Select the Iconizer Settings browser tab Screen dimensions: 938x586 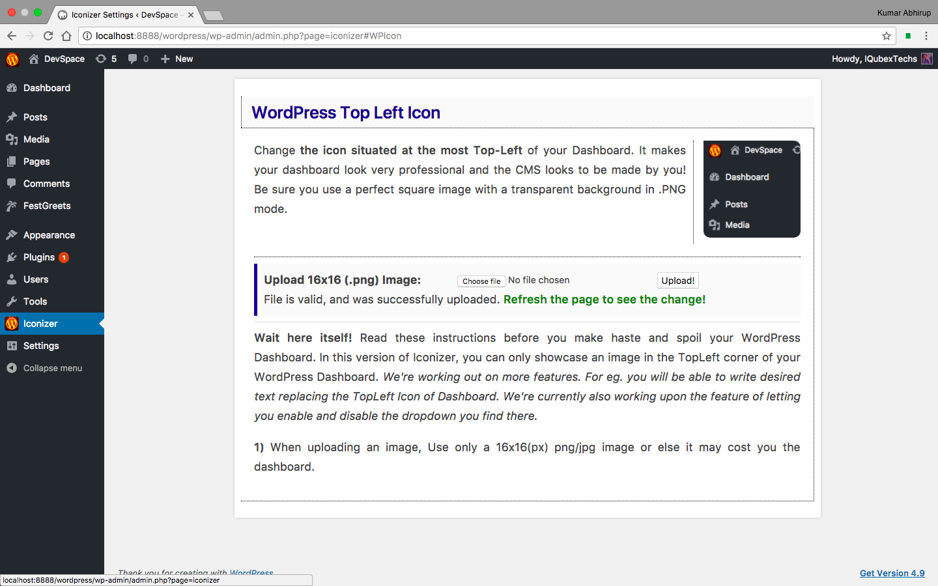pos(124,14)
